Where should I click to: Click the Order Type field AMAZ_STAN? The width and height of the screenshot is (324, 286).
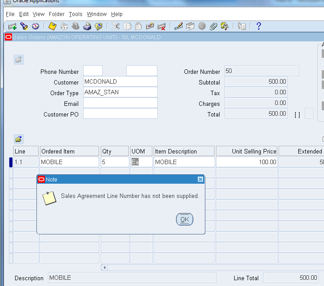pos(120,92)
